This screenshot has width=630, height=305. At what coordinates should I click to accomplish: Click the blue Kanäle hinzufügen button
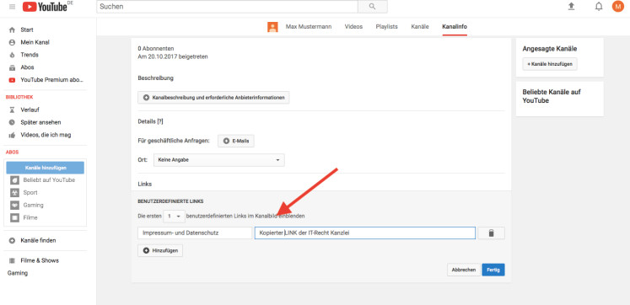46,168
